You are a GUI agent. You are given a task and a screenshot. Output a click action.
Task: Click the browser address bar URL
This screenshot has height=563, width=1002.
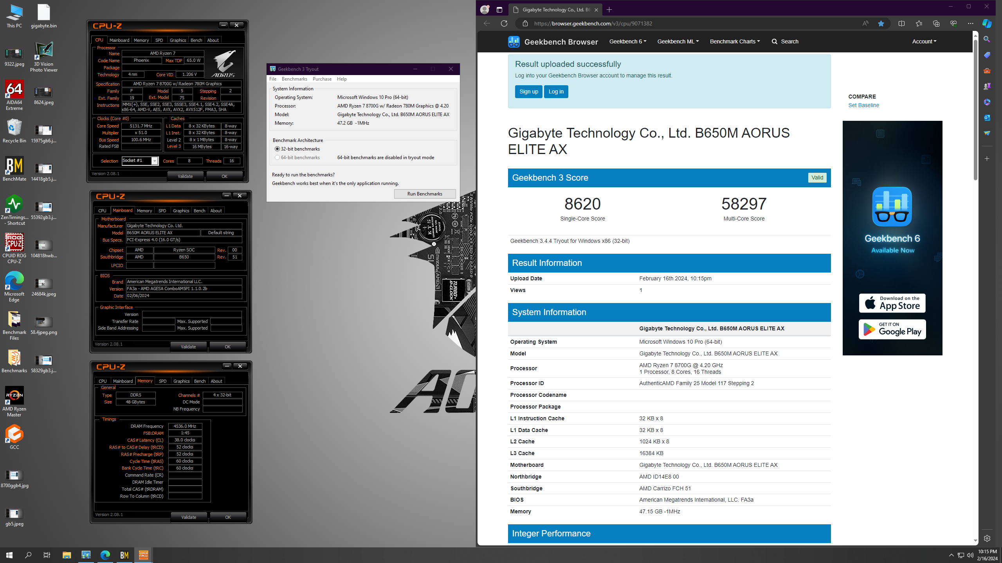click(x=593, y=23)
